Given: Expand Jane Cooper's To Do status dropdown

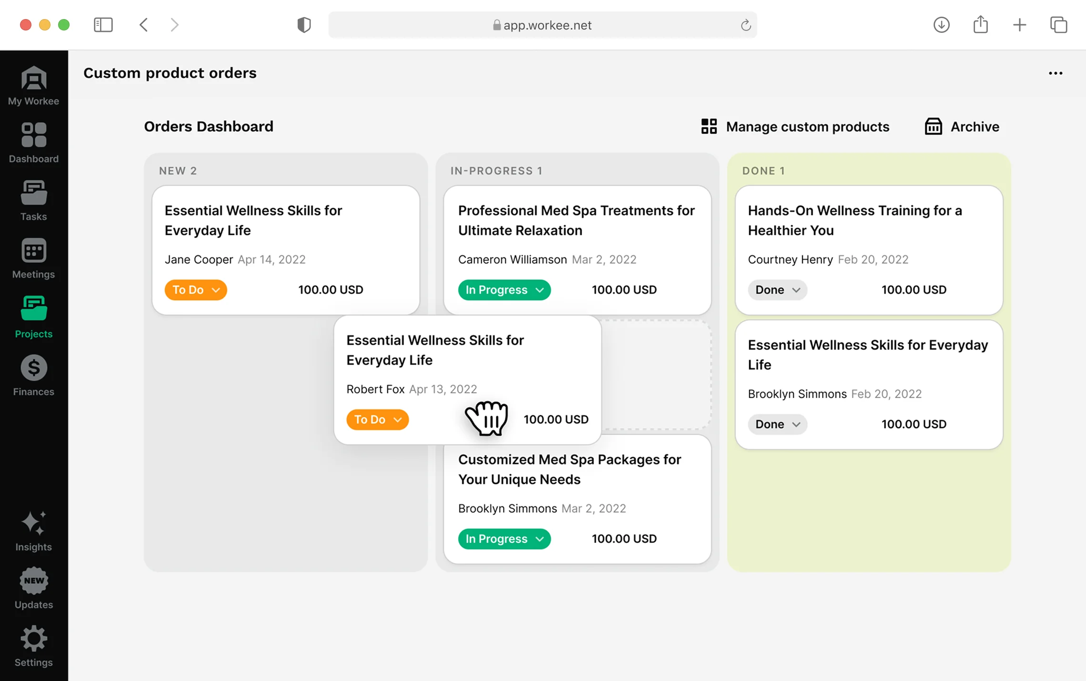Looking at the screenshot, I should [195, 290].
